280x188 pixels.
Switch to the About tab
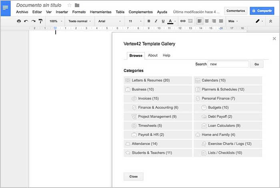[153, 55]
